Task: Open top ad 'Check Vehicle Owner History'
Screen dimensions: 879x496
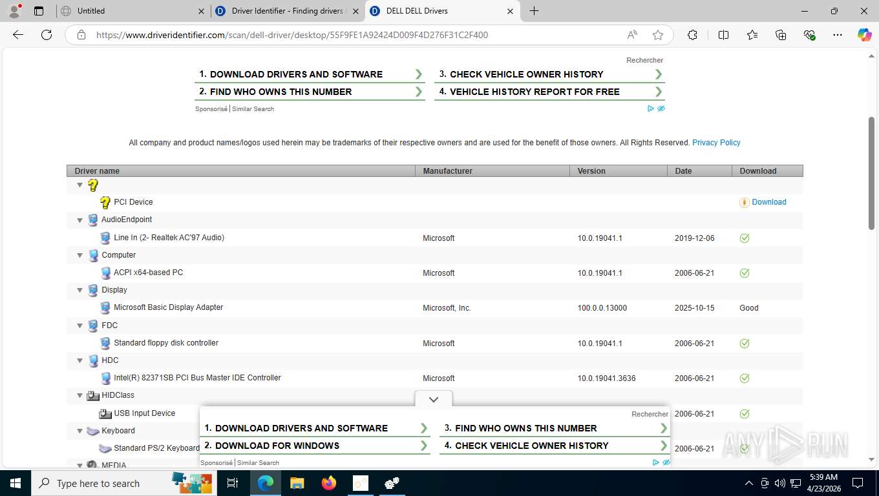Action: (549, 74)
